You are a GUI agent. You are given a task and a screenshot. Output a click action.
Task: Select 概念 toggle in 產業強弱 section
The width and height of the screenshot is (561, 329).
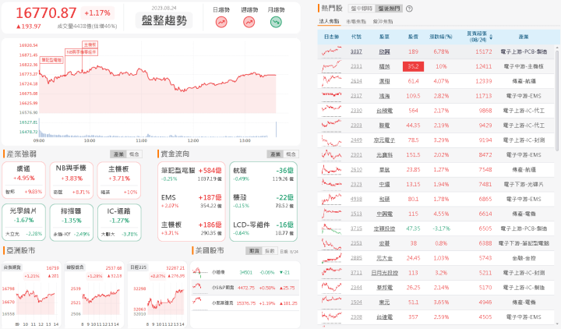click(x=134, y=154)
